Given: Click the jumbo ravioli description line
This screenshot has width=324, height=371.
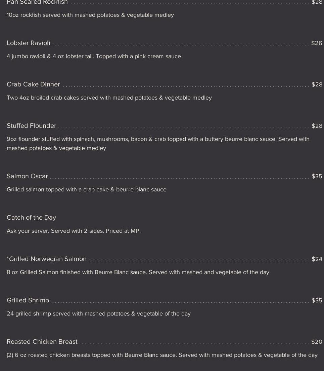Looking at the screenshot, I should pos(94,57).
